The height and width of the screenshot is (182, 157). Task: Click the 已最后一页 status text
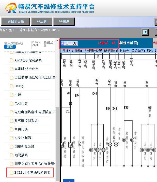[x=106, y=43]
